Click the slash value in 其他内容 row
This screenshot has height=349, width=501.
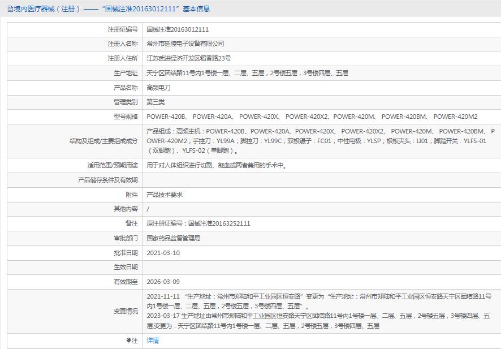tap(148, 209)
